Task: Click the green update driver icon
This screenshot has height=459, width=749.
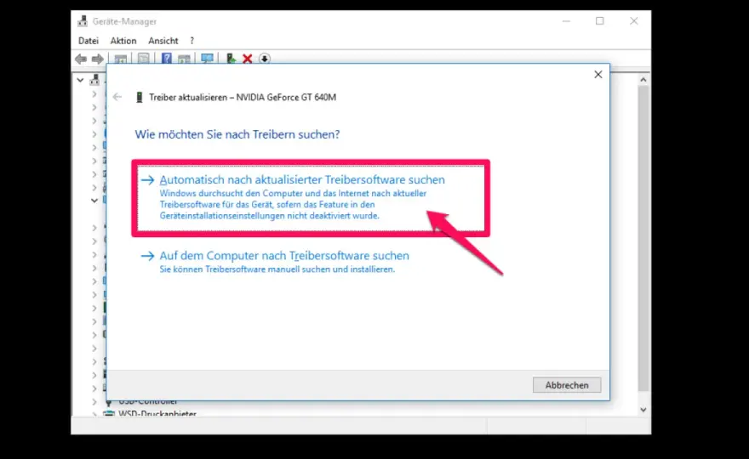Action: 231,59
